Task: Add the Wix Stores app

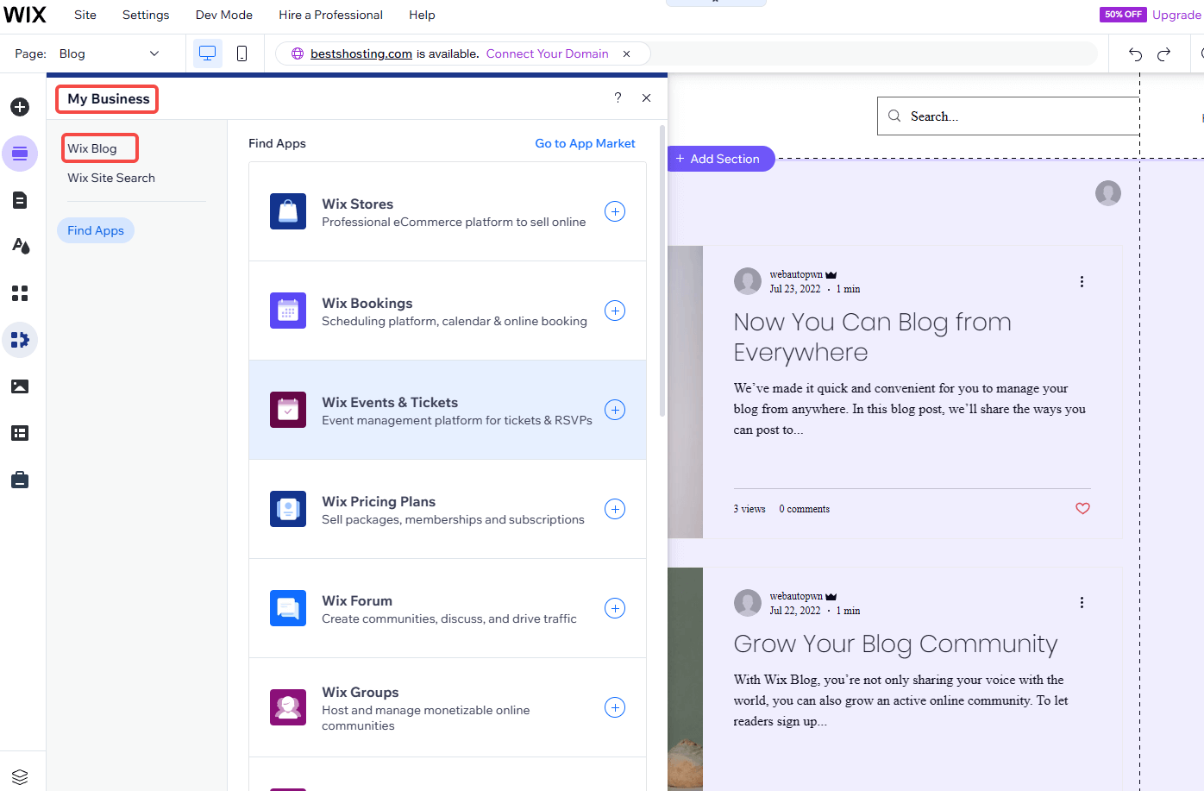Action: coord(615,211)
